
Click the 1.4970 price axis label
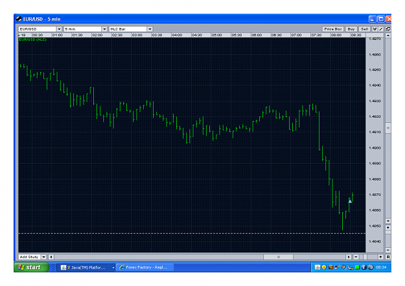375,39
